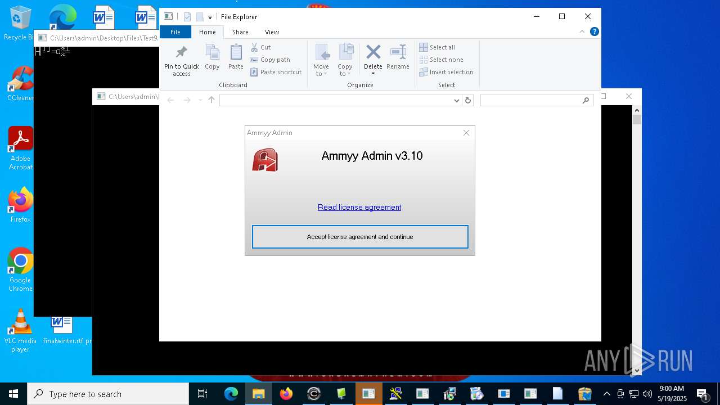Show hidden system tray icons

click(607, 394)
